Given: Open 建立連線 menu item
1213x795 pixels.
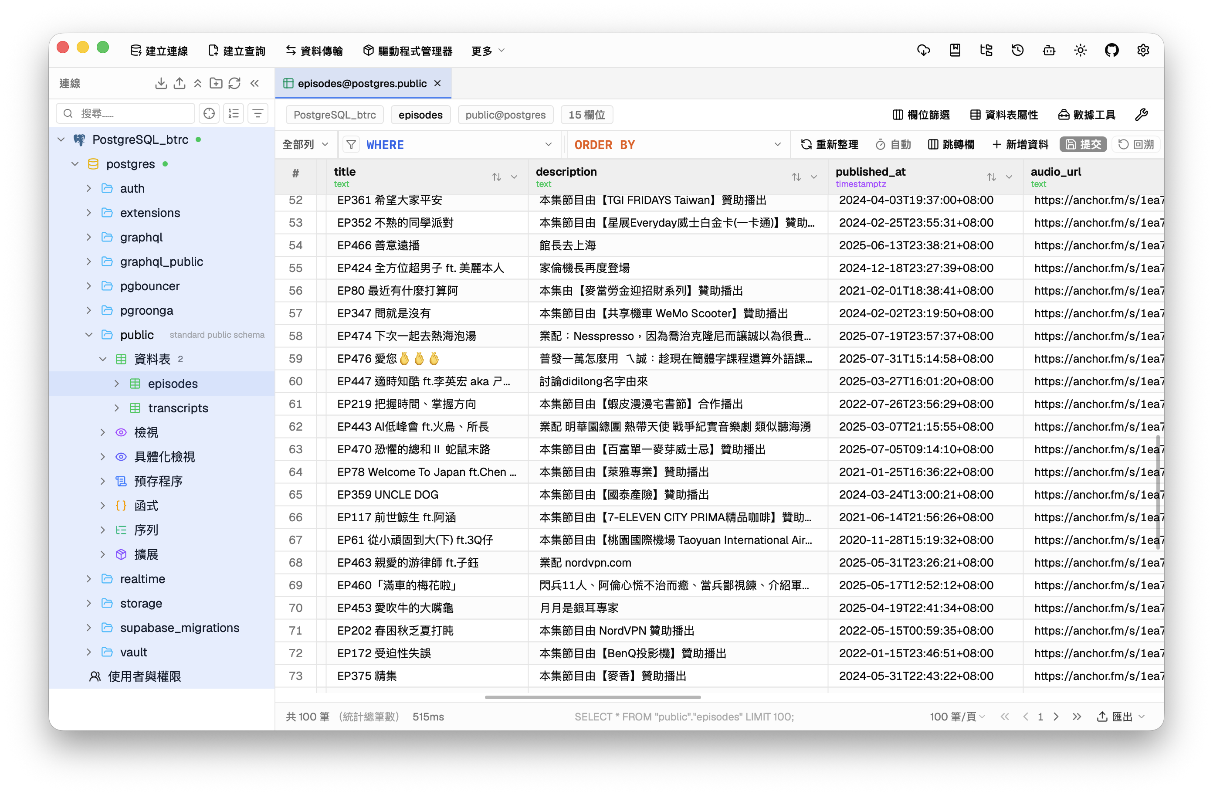Looking at the screenshot, I should (159, 51).
